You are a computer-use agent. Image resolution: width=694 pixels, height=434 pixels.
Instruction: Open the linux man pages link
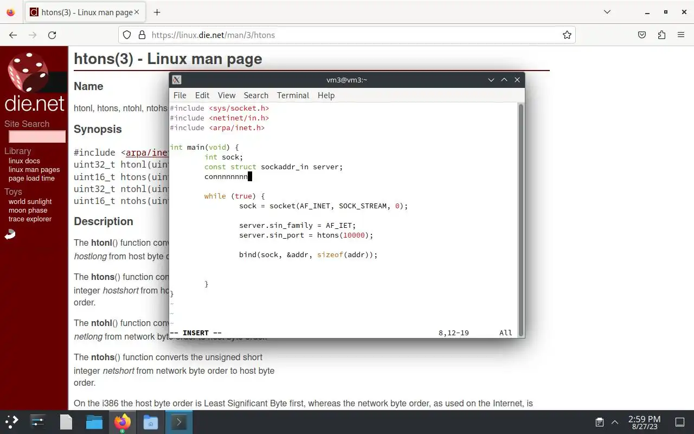point(34,169)
